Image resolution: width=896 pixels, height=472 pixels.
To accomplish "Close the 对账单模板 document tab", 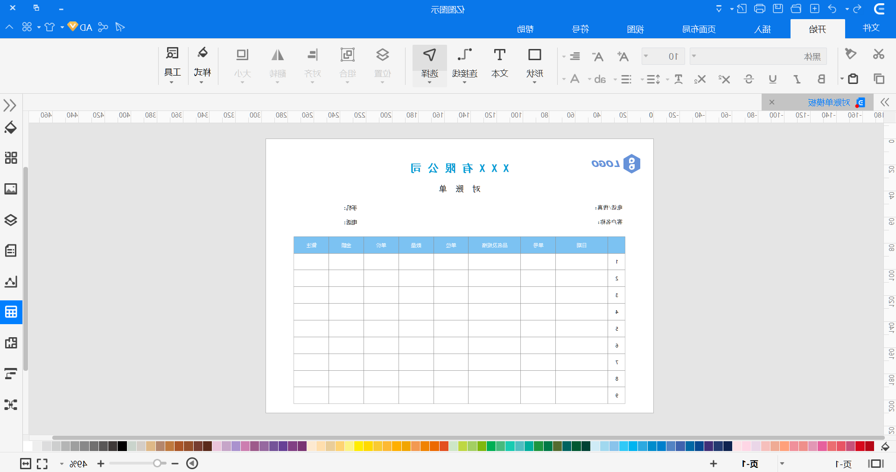I will click(772, 102).
